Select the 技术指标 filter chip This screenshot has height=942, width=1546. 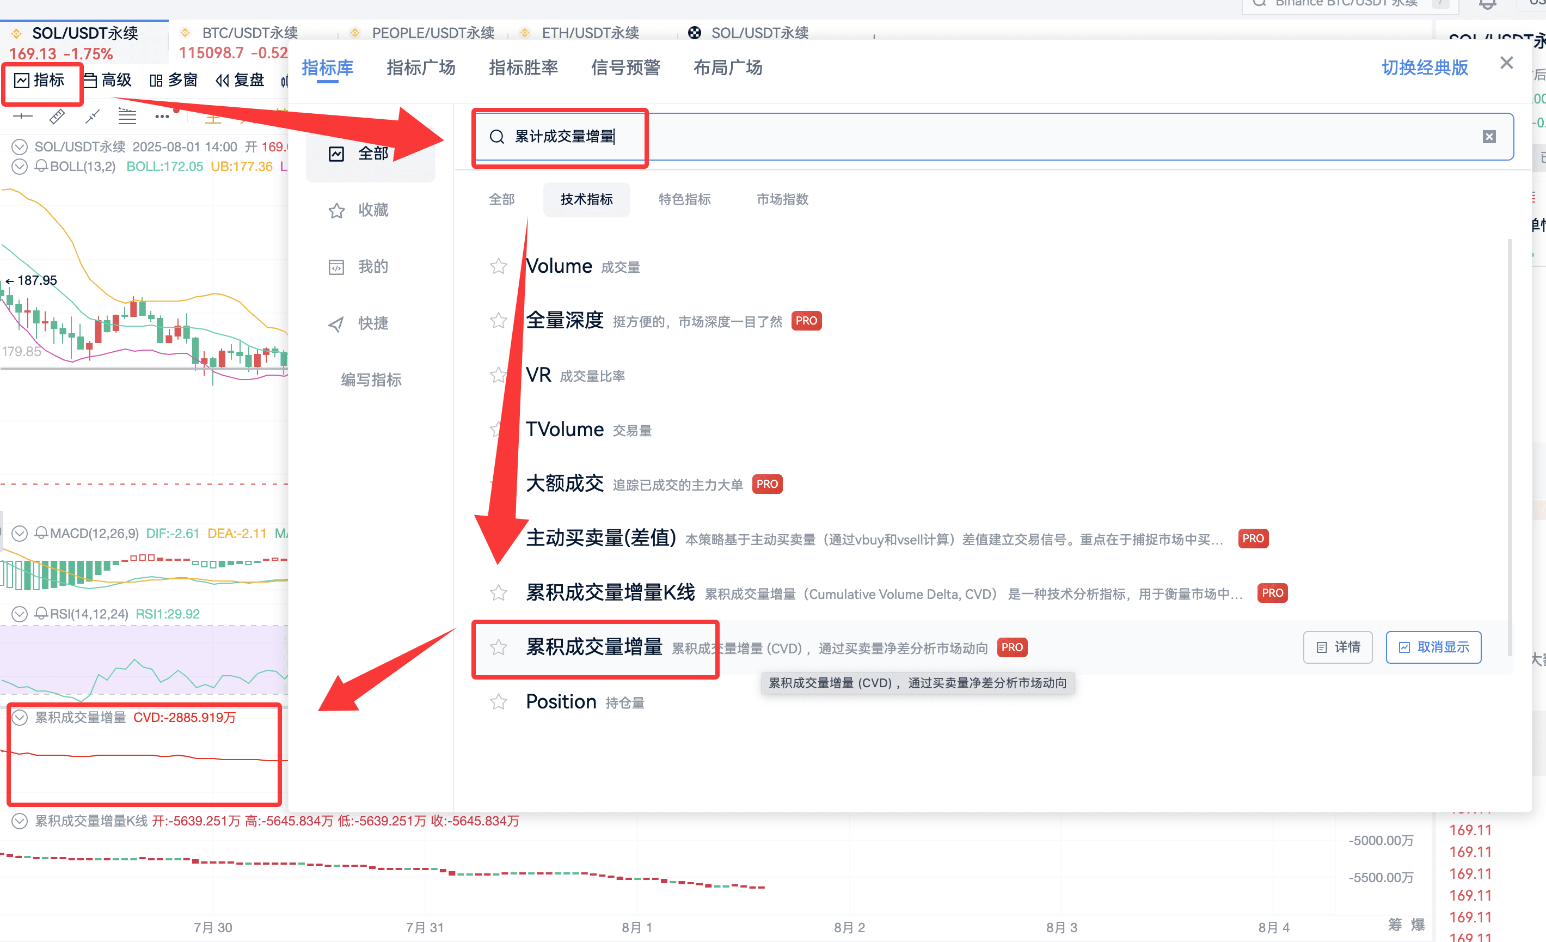pyautogui.click(x=586, y=200)
